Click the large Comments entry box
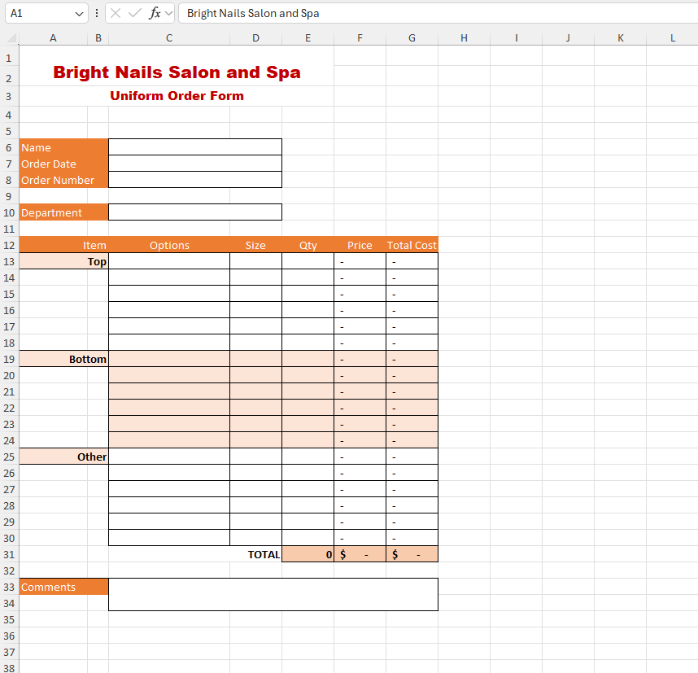 pyautogui.click(x=273, y=595)
